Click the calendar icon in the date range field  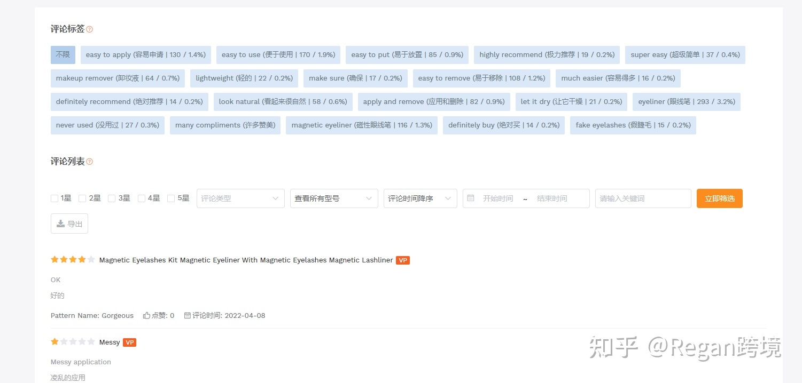click(x=471, y=198)
